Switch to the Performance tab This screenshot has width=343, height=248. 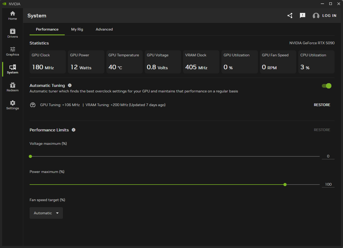pyautogui.click(x=47, y=29)
